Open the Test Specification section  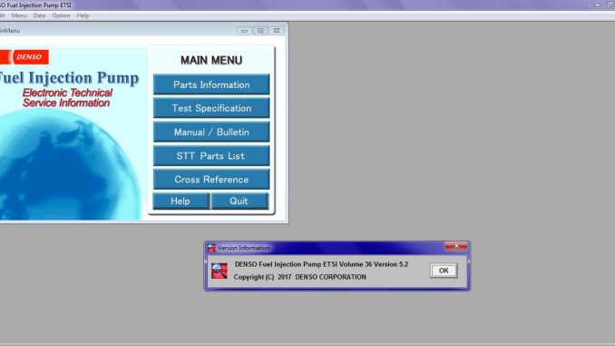click(211, 108)
